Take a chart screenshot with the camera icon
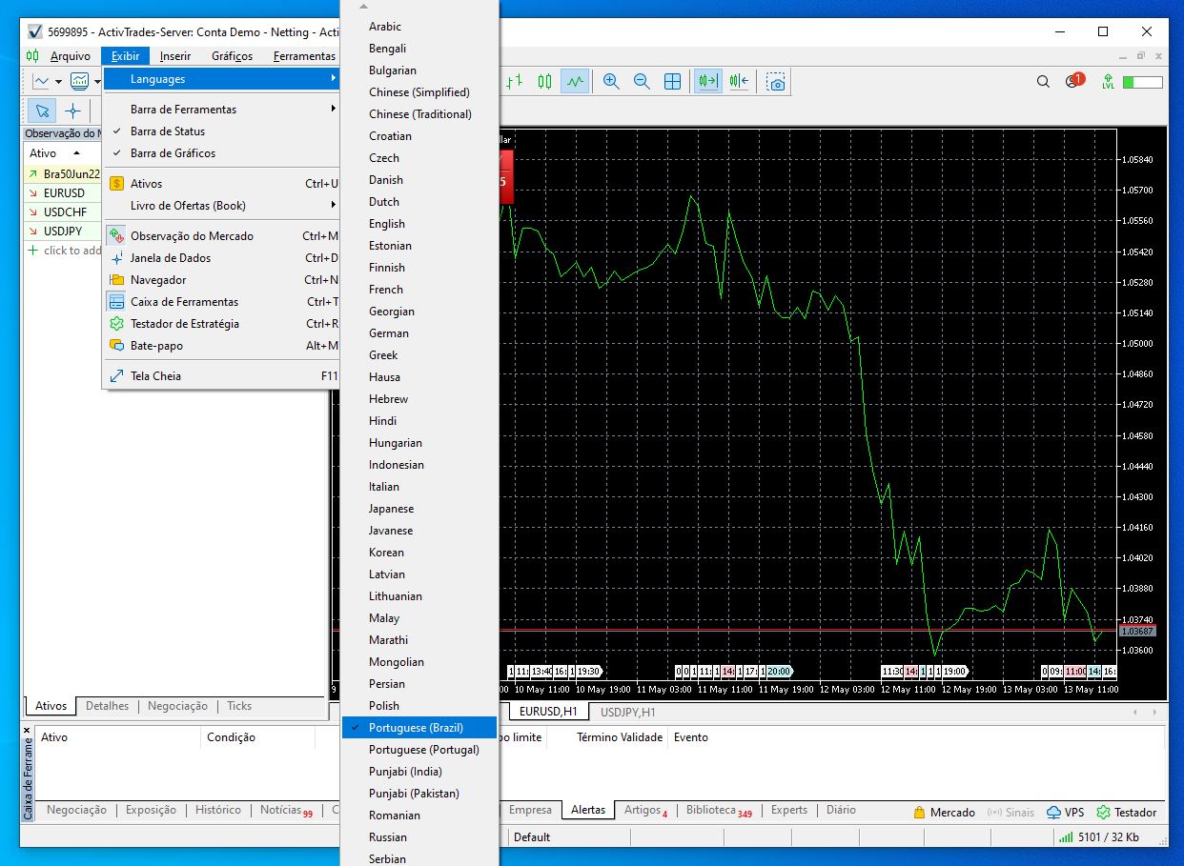Screen dimensions: 1184x866 tap(775, 81)
